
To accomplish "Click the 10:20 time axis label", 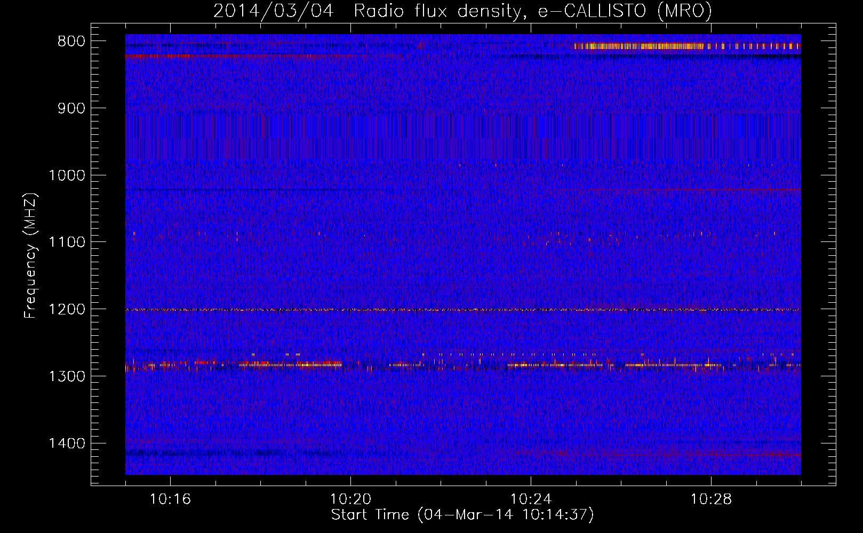I will 350,499.
